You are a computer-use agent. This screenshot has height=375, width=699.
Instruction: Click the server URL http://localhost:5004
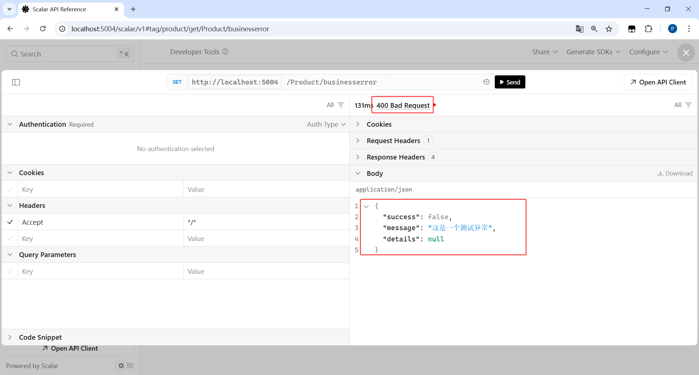pyautogui.click(x=235, y=82)
